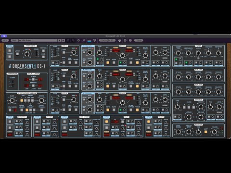The image size is (231, 173).
Task: Toggle the Arpeggio HOLD button
Action: coord(43,57)
